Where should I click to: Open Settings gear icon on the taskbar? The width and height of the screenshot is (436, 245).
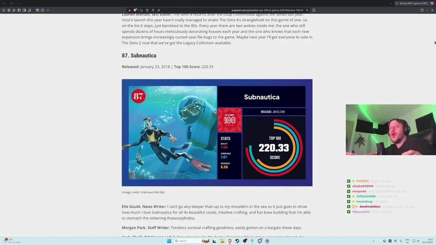(267, 241)
